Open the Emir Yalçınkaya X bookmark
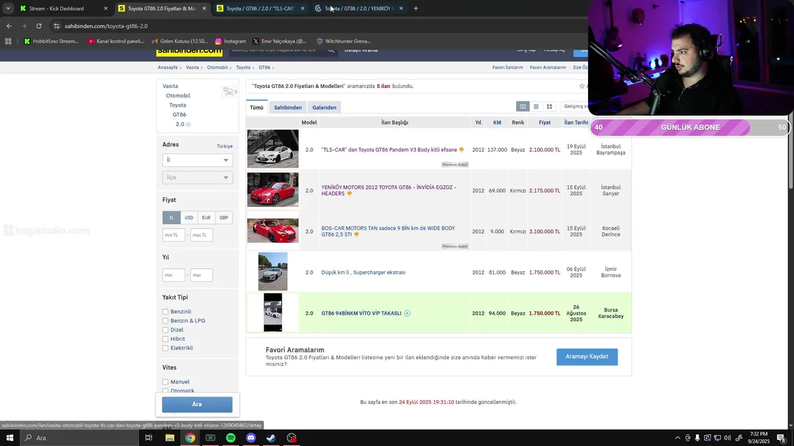The image size is (794, 446). (x=279, y=42)
